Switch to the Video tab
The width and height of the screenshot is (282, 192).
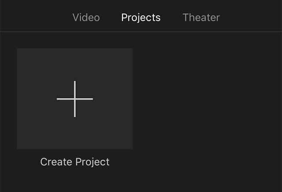pyautogui.click(x=86, y=18)
